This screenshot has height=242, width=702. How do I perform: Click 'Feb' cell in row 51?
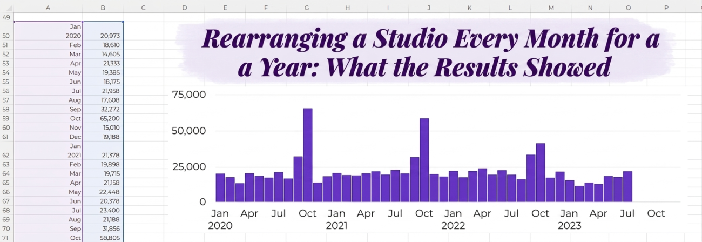49,45
